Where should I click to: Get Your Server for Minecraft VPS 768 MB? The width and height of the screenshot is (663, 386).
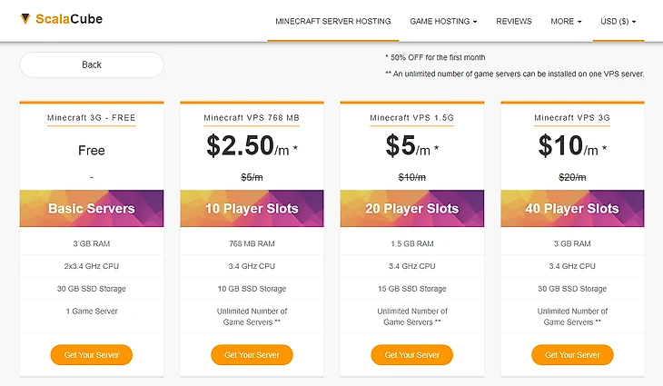pyautogui.click(x=252, y=354)
